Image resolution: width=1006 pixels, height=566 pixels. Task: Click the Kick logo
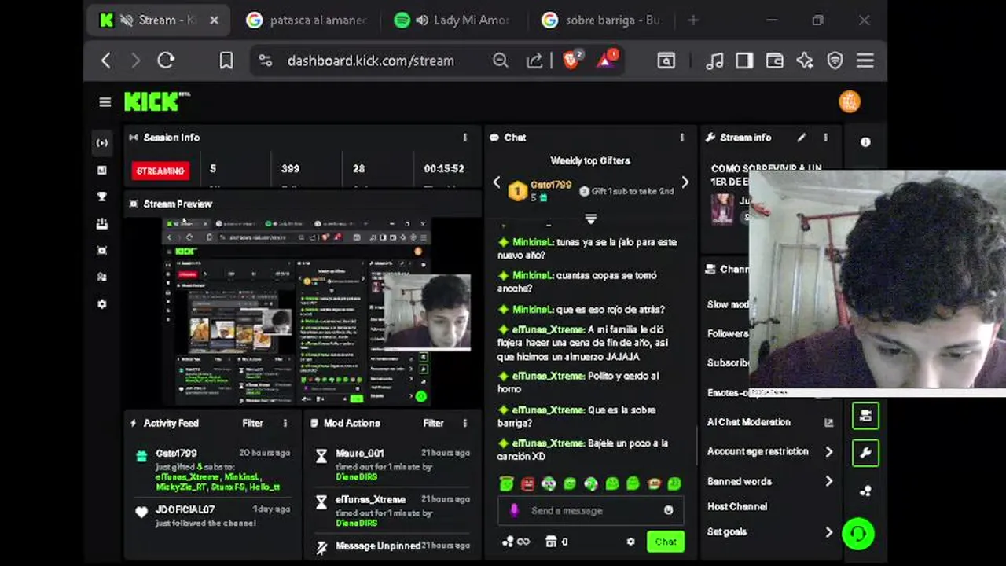click(156, 101)
